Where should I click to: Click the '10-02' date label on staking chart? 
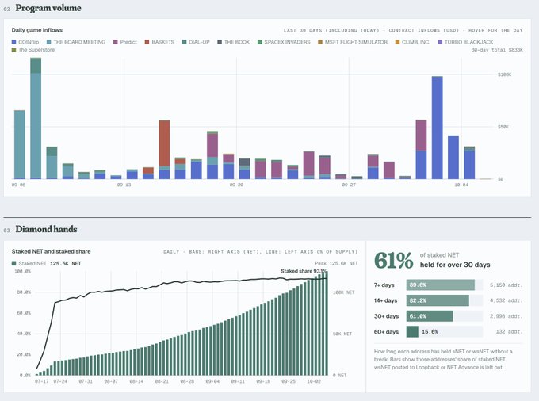click(314, 381)
